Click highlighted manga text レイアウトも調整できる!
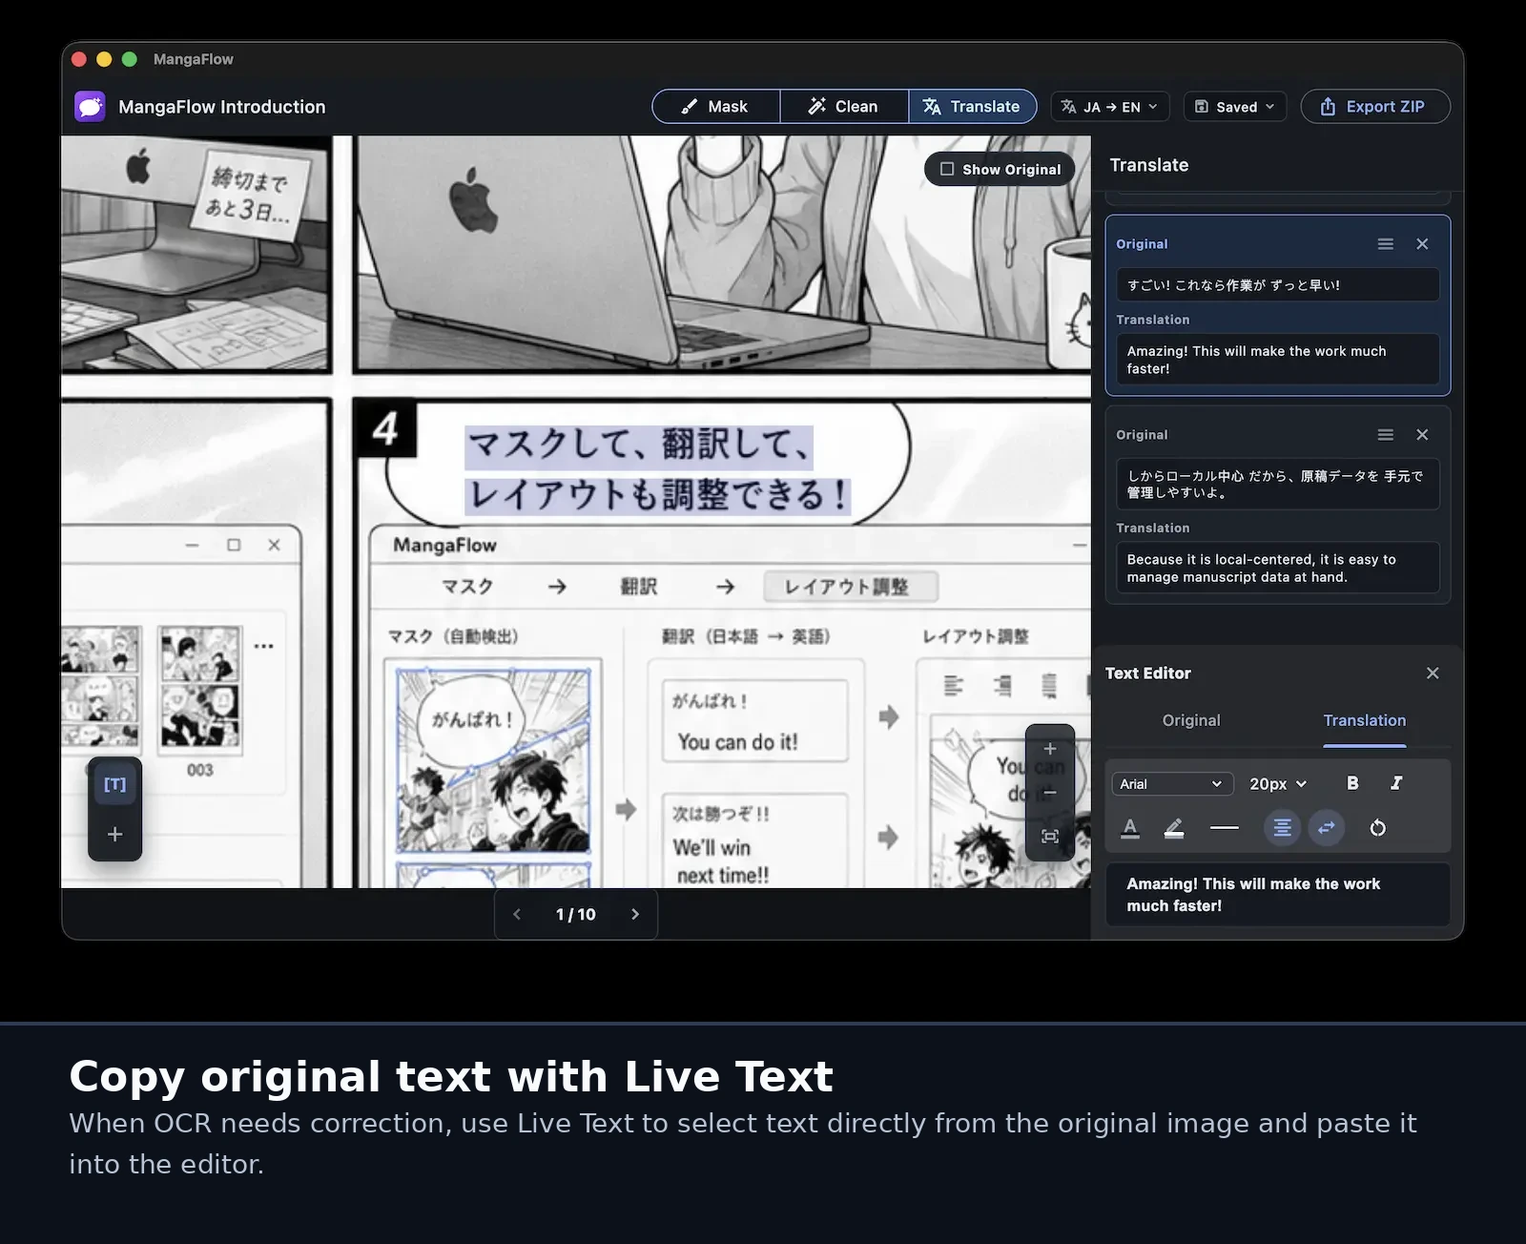This screenshot has height=1244, width=1526. tap(658, 494)
